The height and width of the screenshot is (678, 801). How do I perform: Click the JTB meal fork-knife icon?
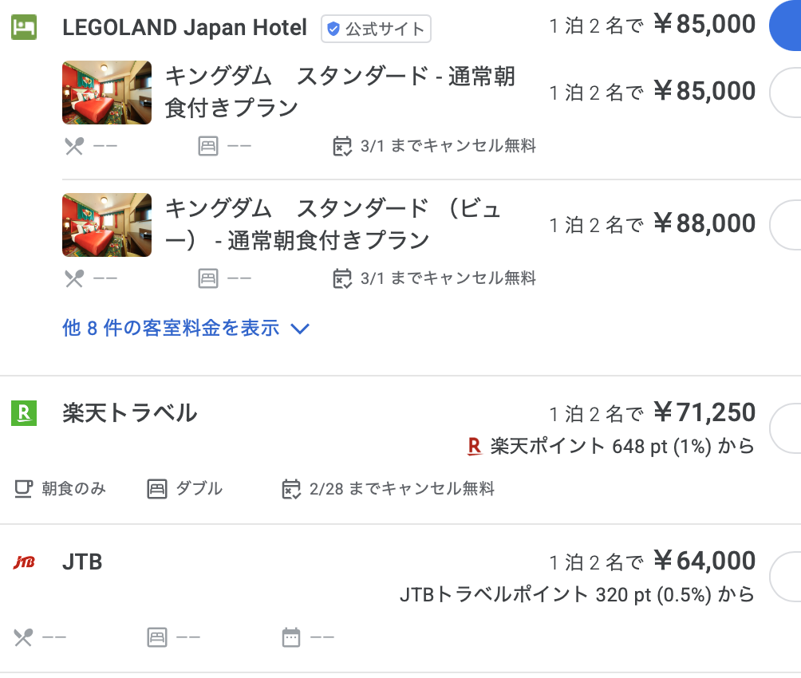[x=23, y=637]
